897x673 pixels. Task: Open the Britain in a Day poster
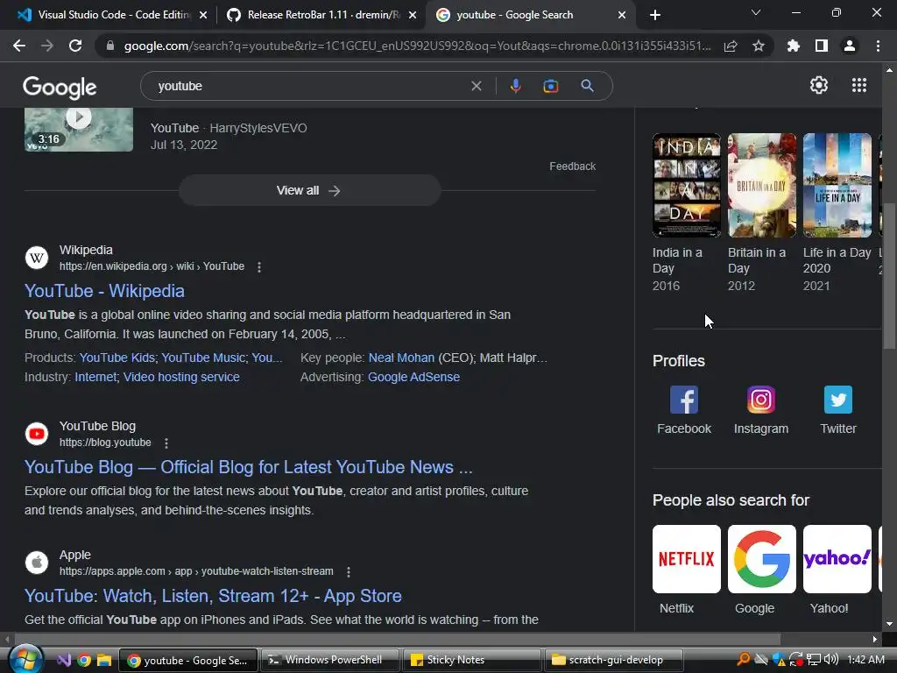point(762,185)
